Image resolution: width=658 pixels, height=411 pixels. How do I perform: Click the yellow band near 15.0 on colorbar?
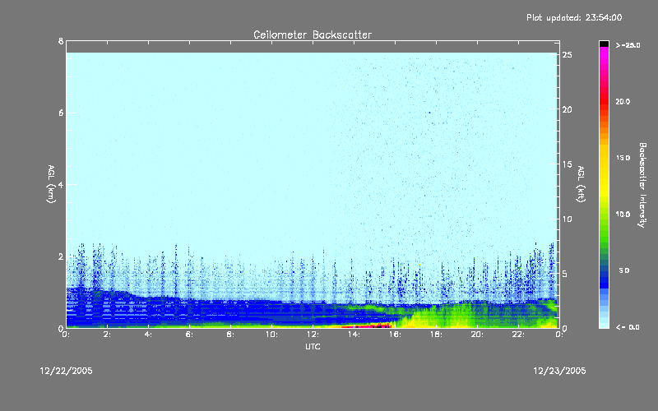[x=604, y=158]
